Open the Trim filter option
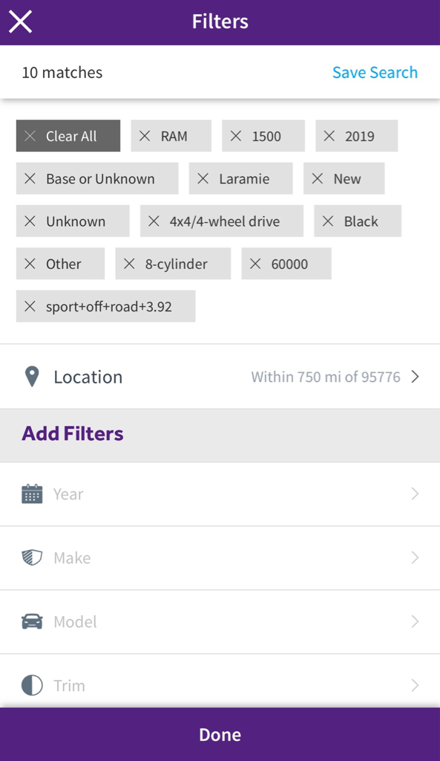The height and width of the screenshot is (761, 440). pyautogui.click(x=220, y=686)
